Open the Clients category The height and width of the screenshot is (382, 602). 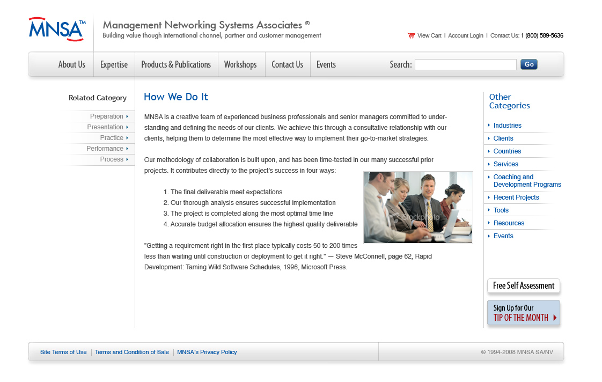(x=503, y=138)
